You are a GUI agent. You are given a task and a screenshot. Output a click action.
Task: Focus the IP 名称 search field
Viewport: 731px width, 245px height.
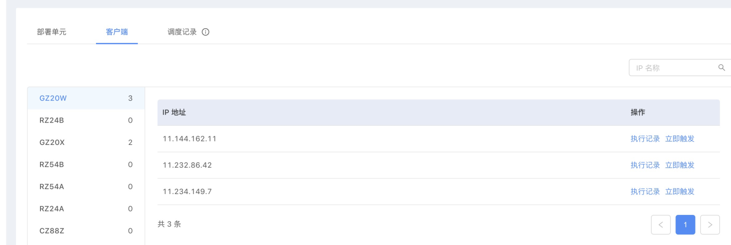pos(680,68)
